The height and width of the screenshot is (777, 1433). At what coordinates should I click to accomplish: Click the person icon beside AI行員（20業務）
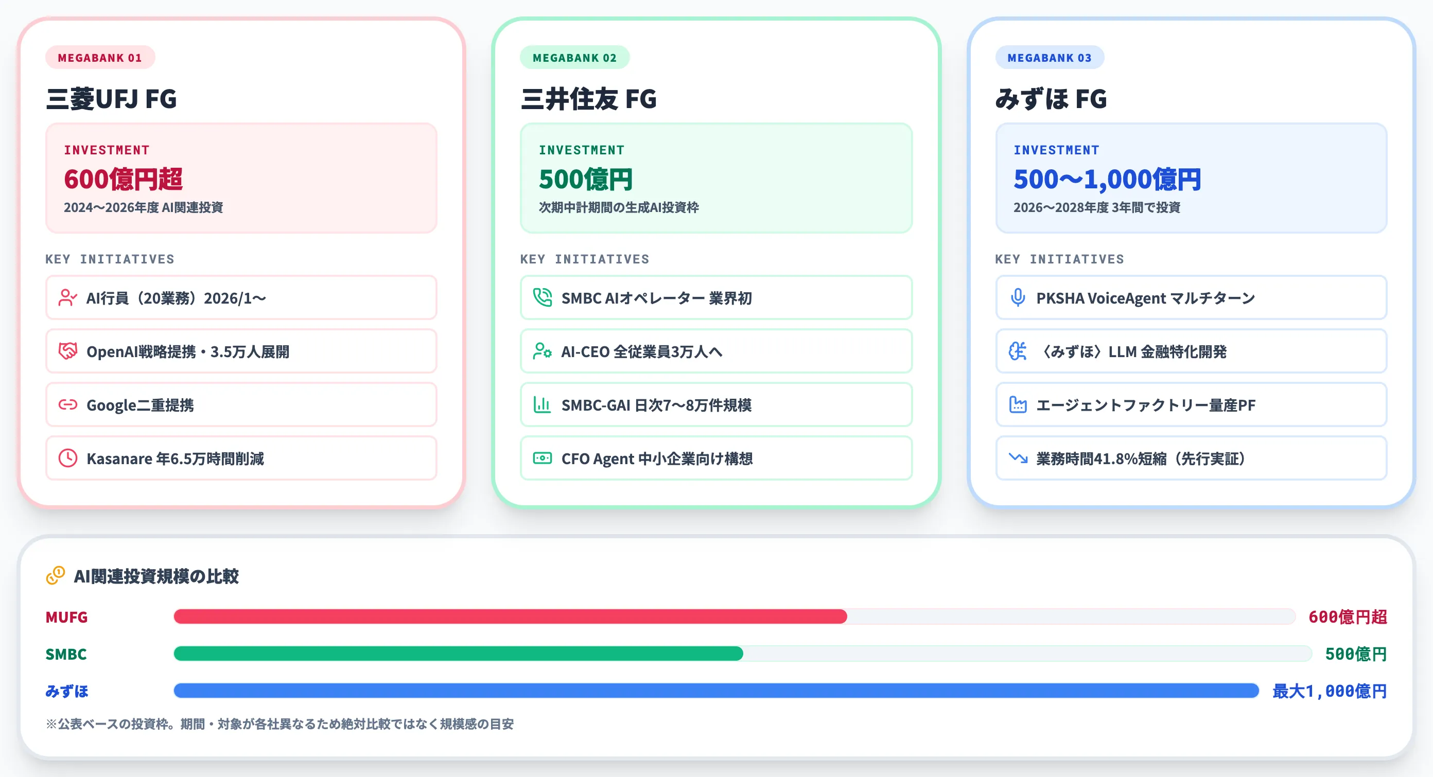coord(68,297)
